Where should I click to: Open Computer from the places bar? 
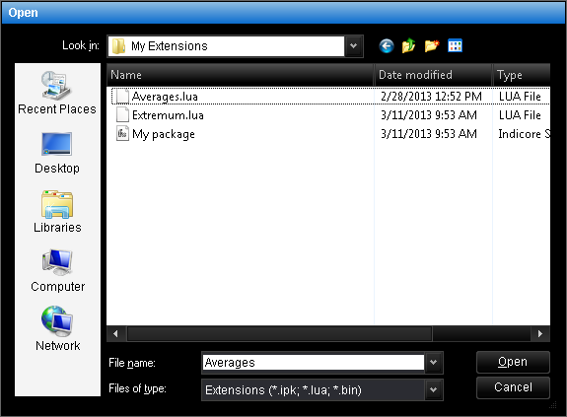pyautogui.click(x=57, y=271)
